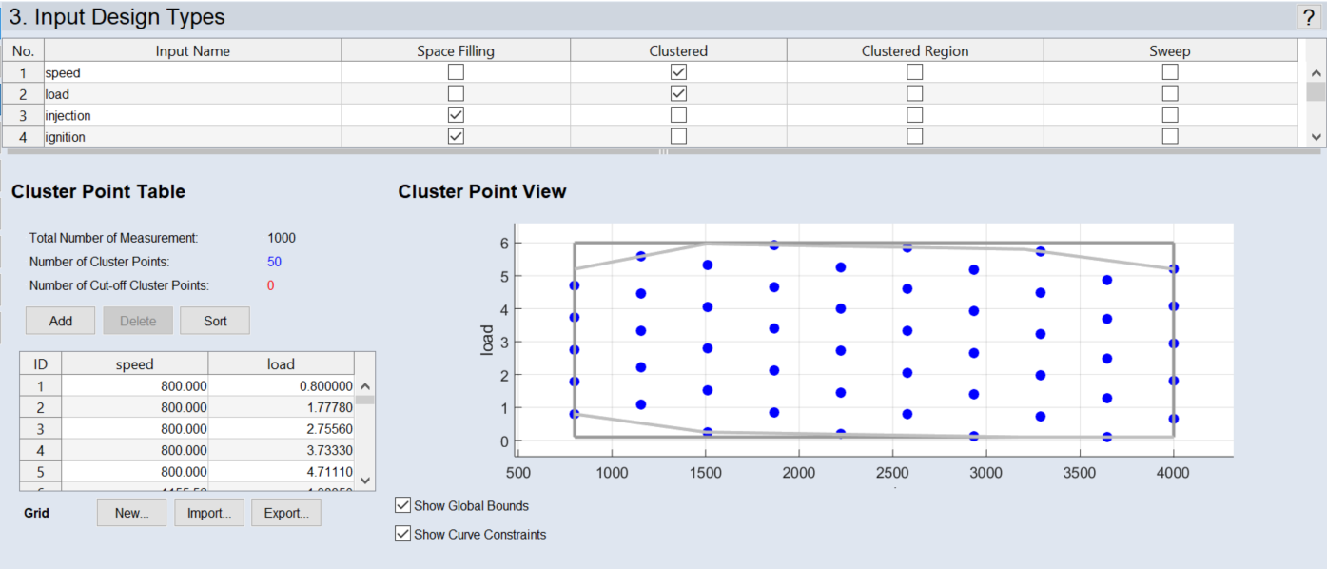Edit load value 0.800000 in row 1
The width and height of the screenshot is (1327, 569).
[x=281, y=386]
